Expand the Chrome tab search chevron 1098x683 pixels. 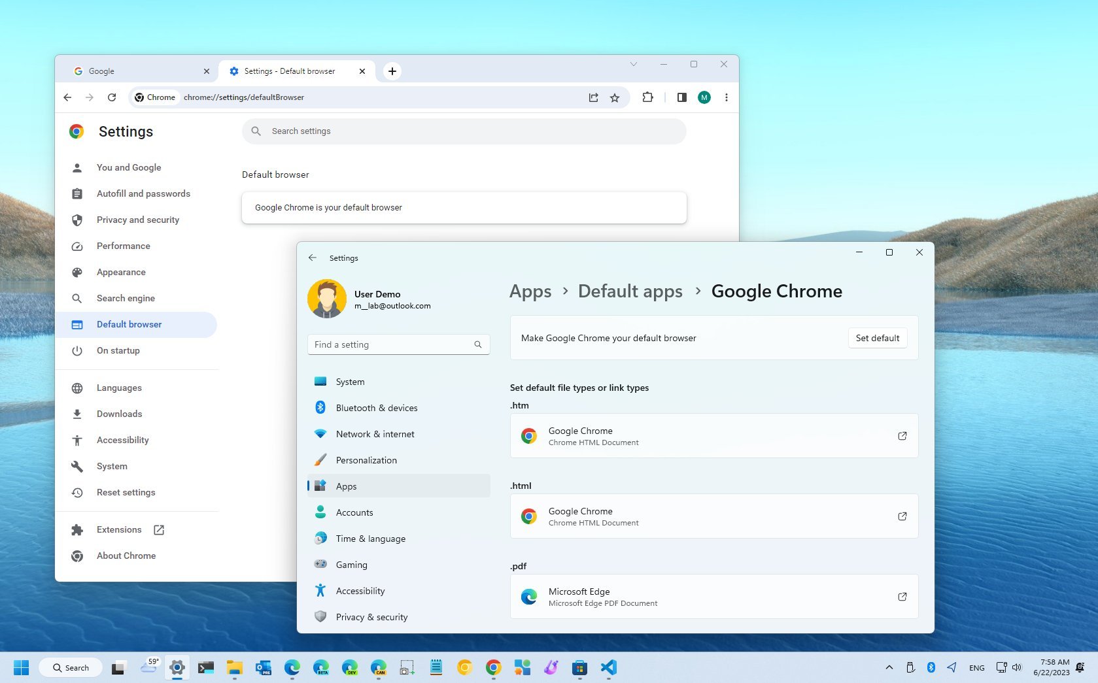click(633, 64)
